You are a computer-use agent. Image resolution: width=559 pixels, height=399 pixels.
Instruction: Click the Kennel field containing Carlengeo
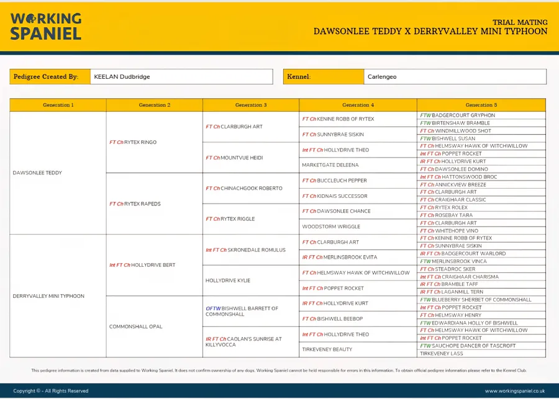point(455,77)
